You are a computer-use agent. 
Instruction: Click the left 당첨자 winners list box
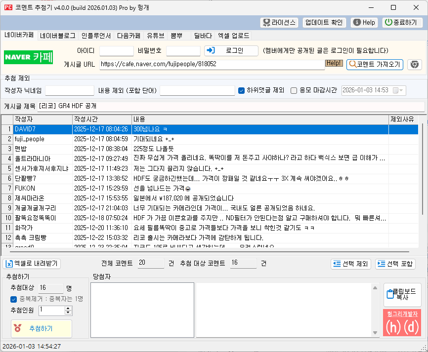tap(142, 310)
